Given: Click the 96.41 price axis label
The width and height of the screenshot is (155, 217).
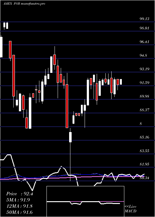Looking at the screenshot, I should click(x=144, y=42).
